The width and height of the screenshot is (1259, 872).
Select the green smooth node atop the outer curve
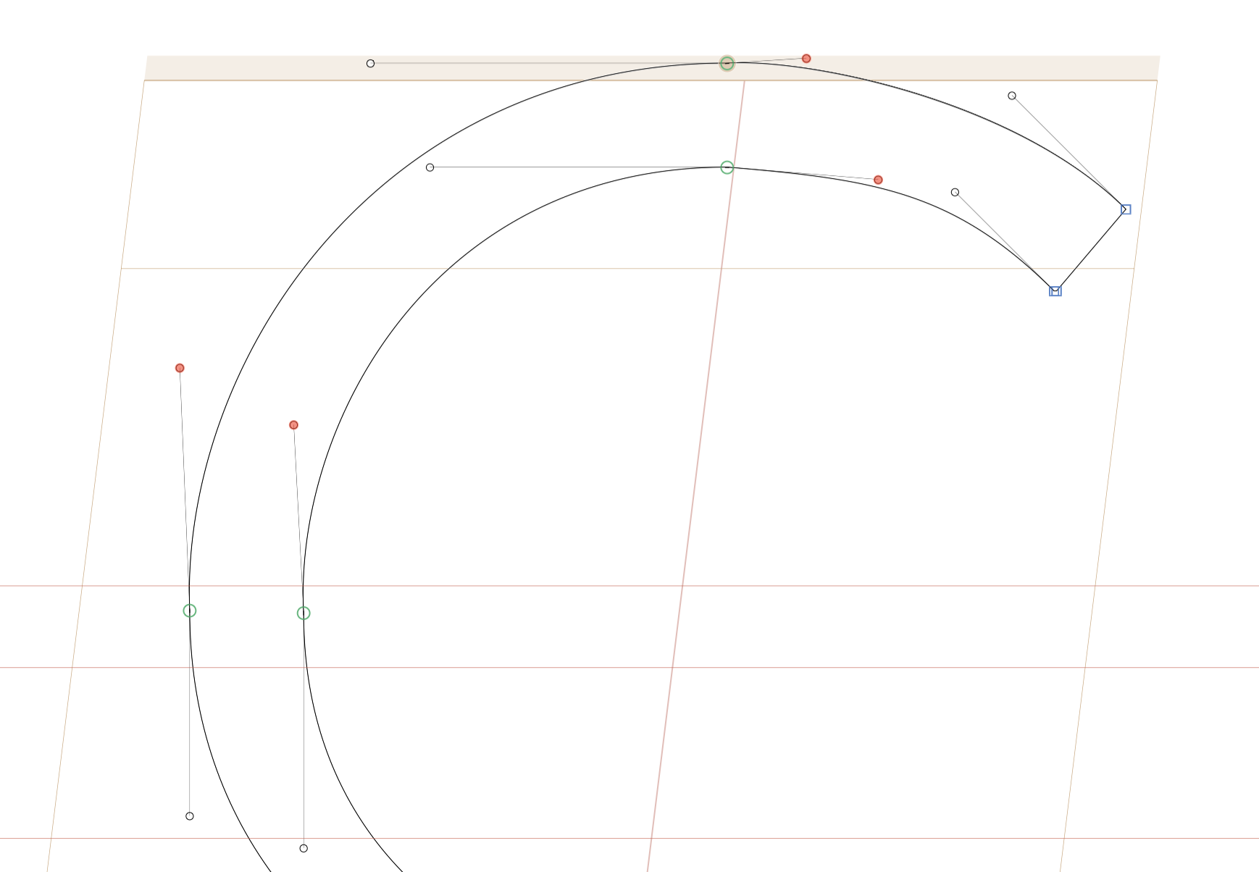pyautogui.click(x=727, y=64)
